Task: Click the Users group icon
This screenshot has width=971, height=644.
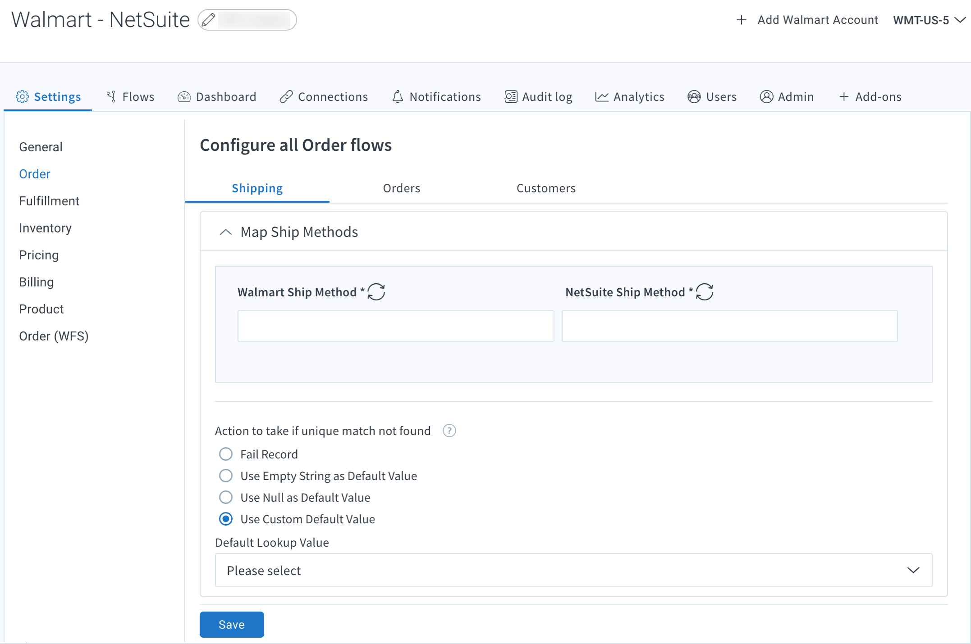Action: point(694,97)
